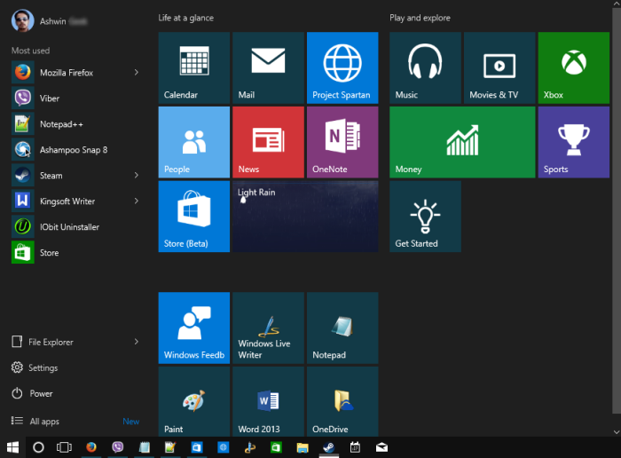Open the OneDrive tile
Image resolution: width=621 pixels, height=458 pixels.
342,402
